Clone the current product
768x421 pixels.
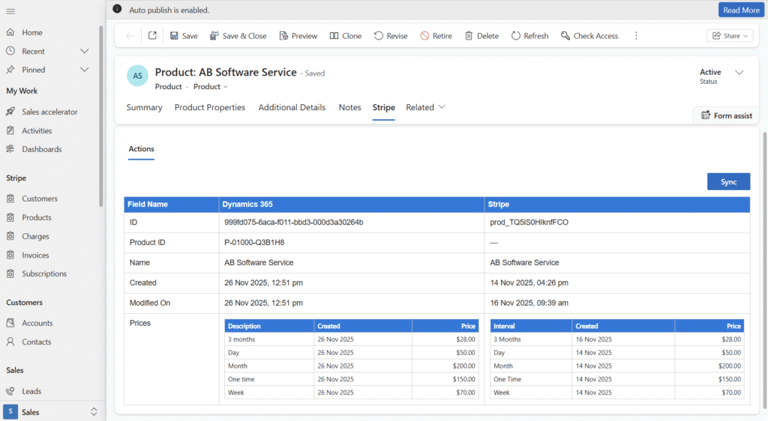[x=345, y=36]
